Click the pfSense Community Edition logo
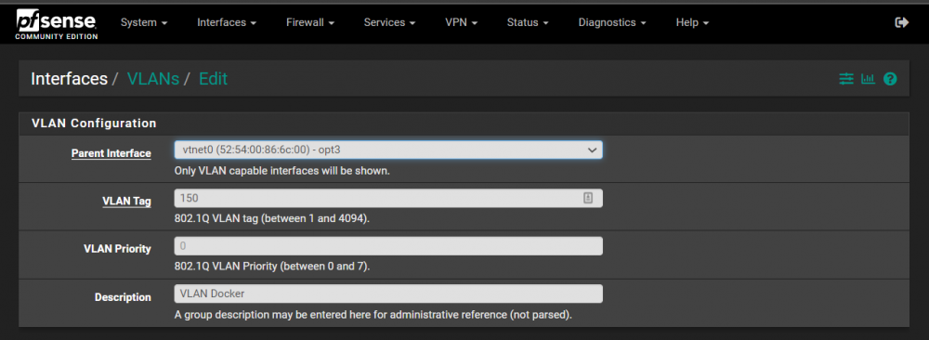Screen dimensions: 929x340 tap(57, 25)
